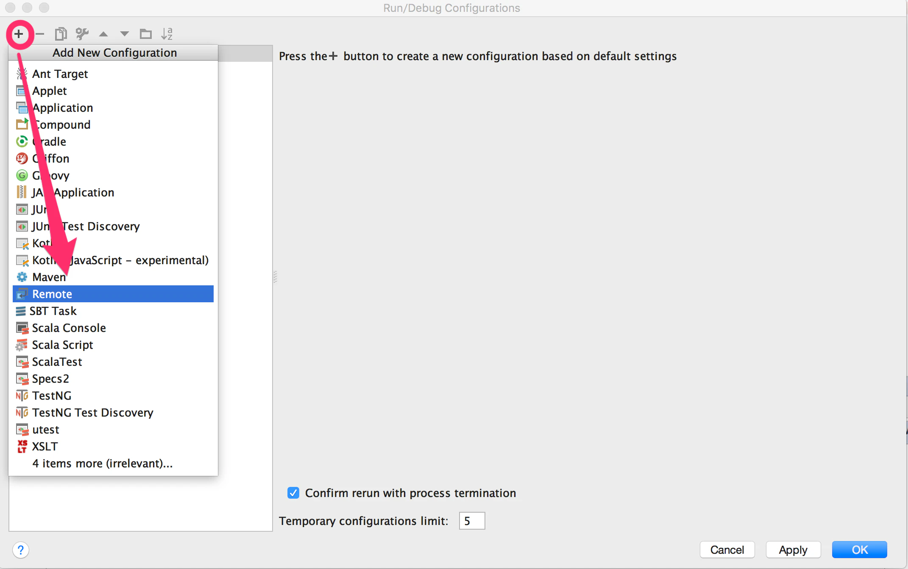
Task: Select the XSLT configuration entry
Action: 113,446
